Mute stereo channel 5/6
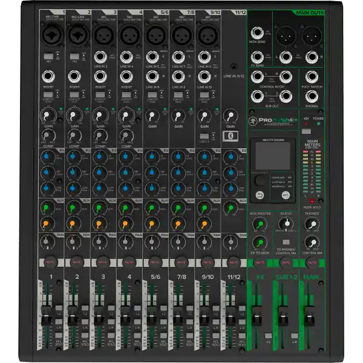The height and width of the screenshot is (363, 363). coord(155,263)
